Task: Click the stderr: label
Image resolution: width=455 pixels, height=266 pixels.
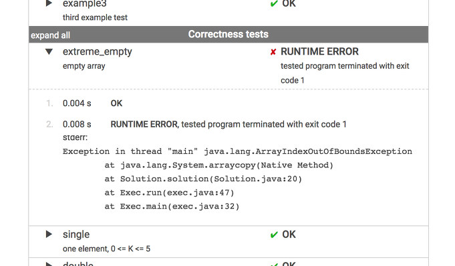Action: pos(75,137)
